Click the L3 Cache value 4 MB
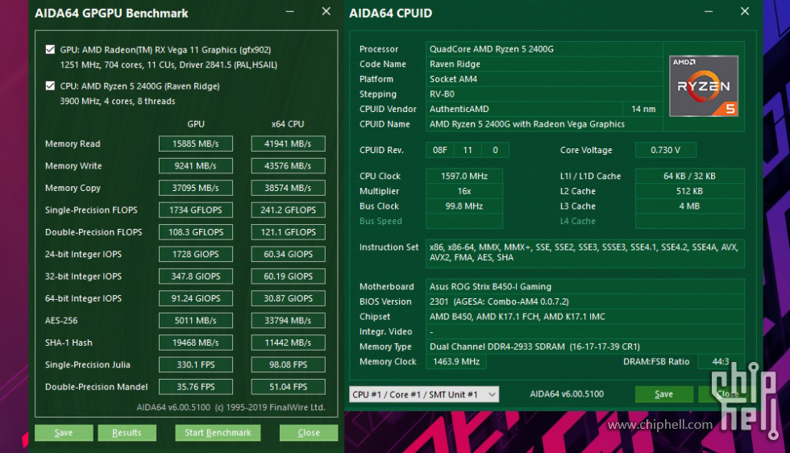Viewport: 790px width, 453px height. (690, 206)
